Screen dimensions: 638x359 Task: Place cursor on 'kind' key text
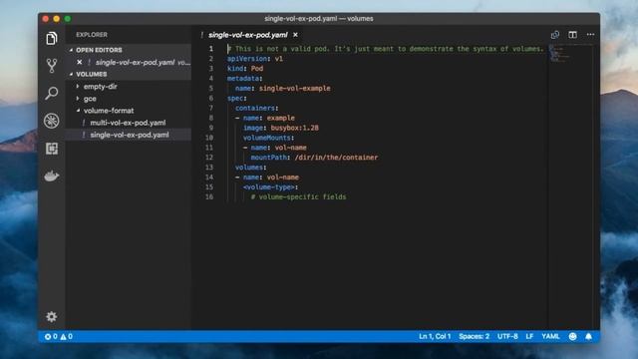235,69
